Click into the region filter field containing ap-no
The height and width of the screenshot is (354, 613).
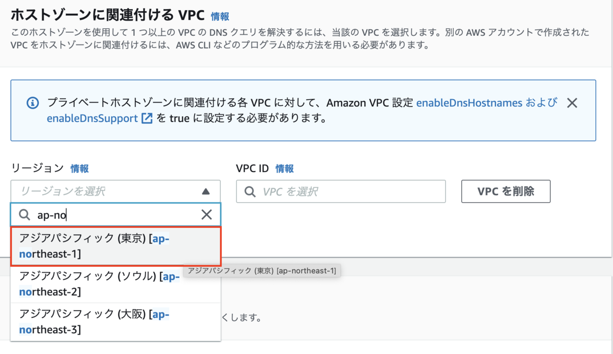(x=115, y=215)
